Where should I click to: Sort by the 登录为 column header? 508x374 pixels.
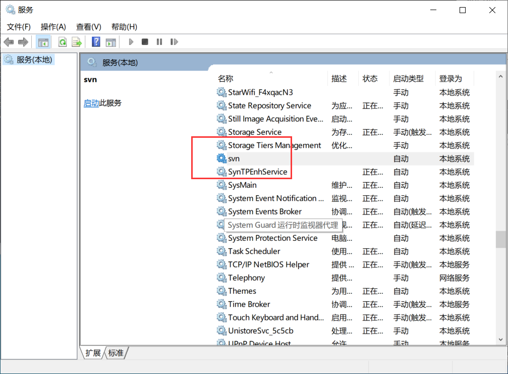[450, 78]
